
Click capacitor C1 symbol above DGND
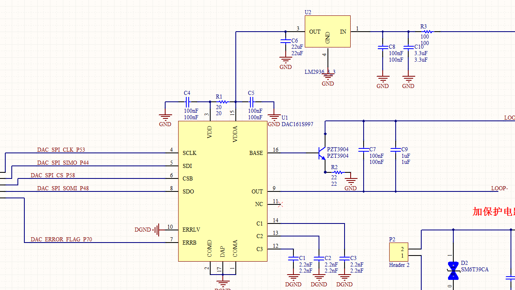point(293,258)
